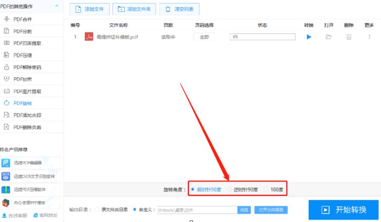Open 迅捷OCR文字识别软件 product icon
Screen dimensions: 381x222
6,176
